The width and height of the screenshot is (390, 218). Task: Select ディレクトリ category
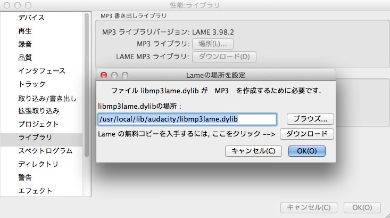click(38, 164)
